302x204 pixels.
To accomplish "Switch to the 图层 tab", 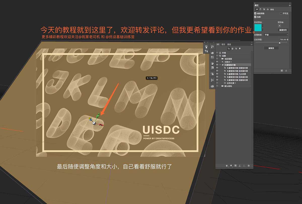I will coord(223,44).
